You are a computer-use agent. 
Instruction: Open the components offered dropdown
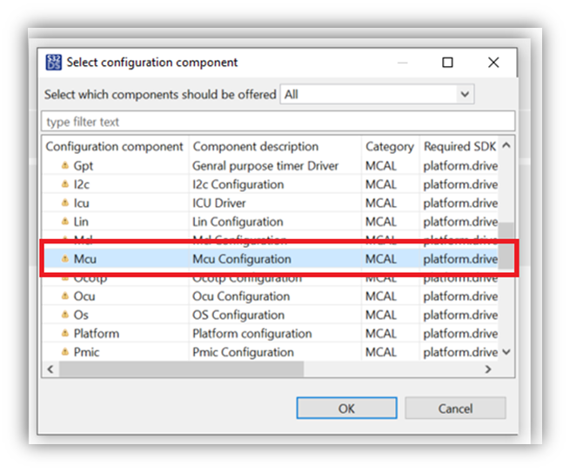(x=465, y=94)
